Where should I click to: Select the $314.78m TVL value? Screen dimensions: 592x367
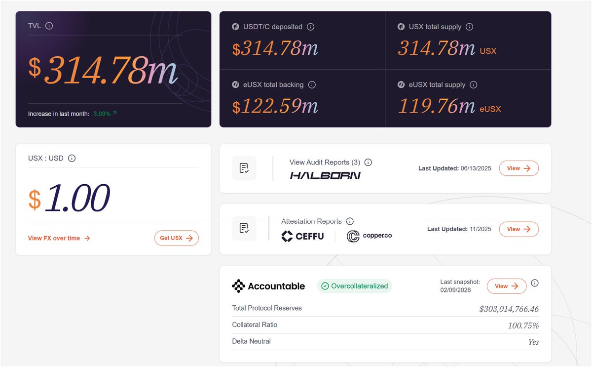click(103, 70)
